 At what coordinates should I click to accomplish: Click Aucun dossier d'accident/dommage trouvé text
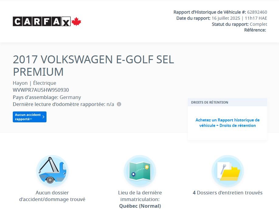pyautogui.click(x=52, y=196)
